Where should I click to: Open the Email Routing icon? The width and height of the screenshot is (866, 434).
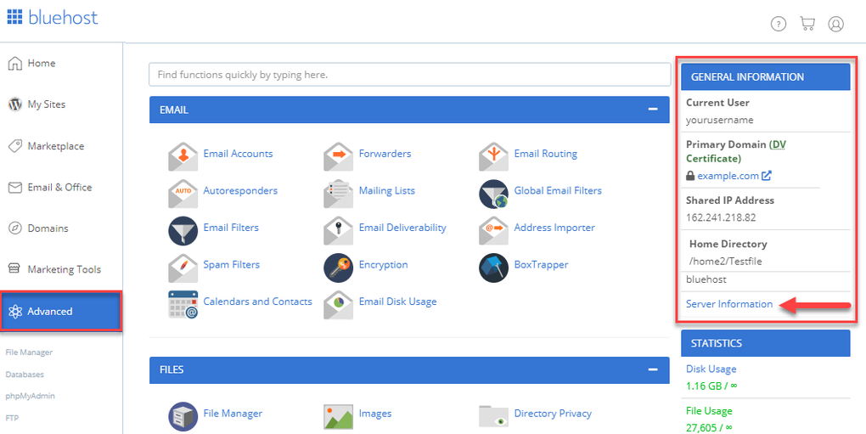(494, 157)
